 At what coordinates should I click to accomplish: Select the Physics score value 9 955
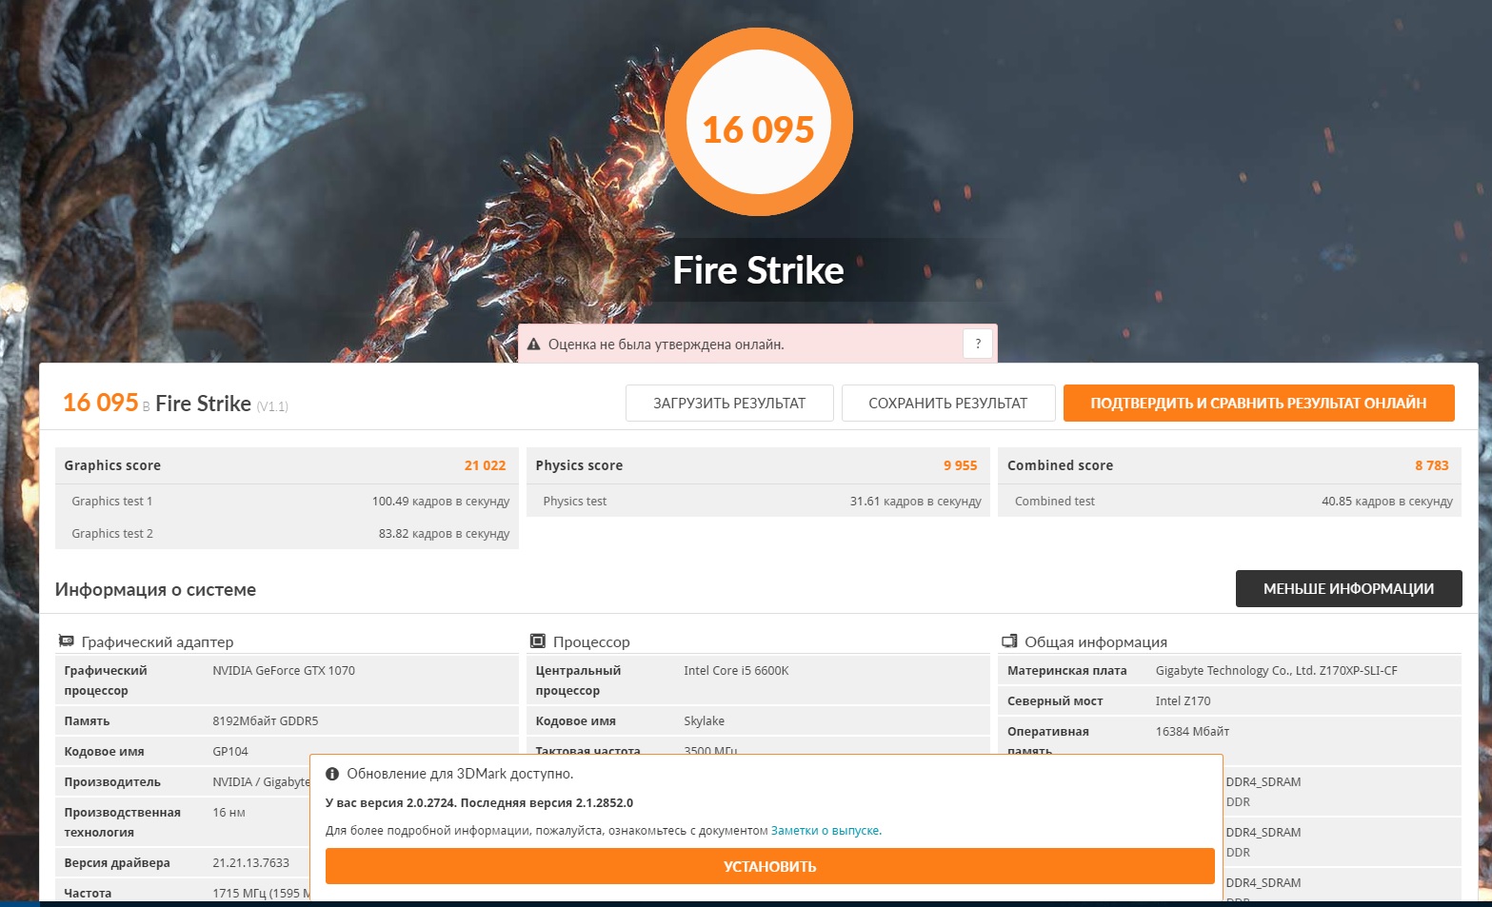click(961, 465)
